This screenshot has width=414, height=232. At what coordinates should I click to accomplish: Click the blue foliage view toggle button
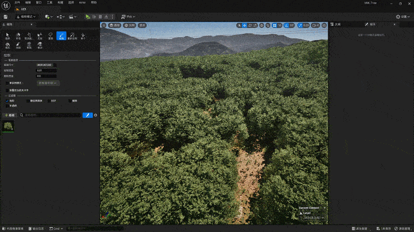coord(87,115)
